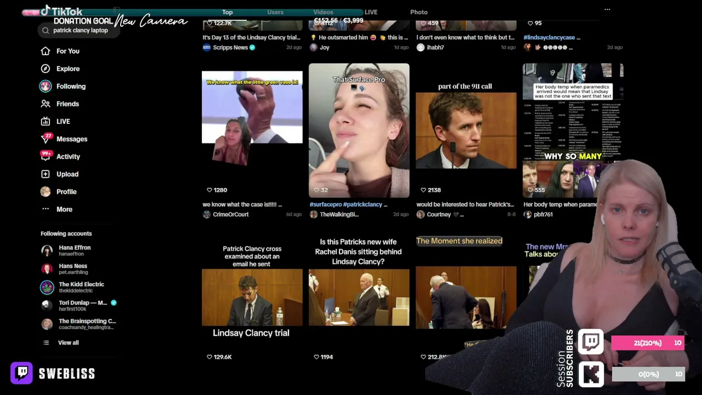Open the For You home icon
This screenshot has width=702, height=395.
tap(46, 51)
